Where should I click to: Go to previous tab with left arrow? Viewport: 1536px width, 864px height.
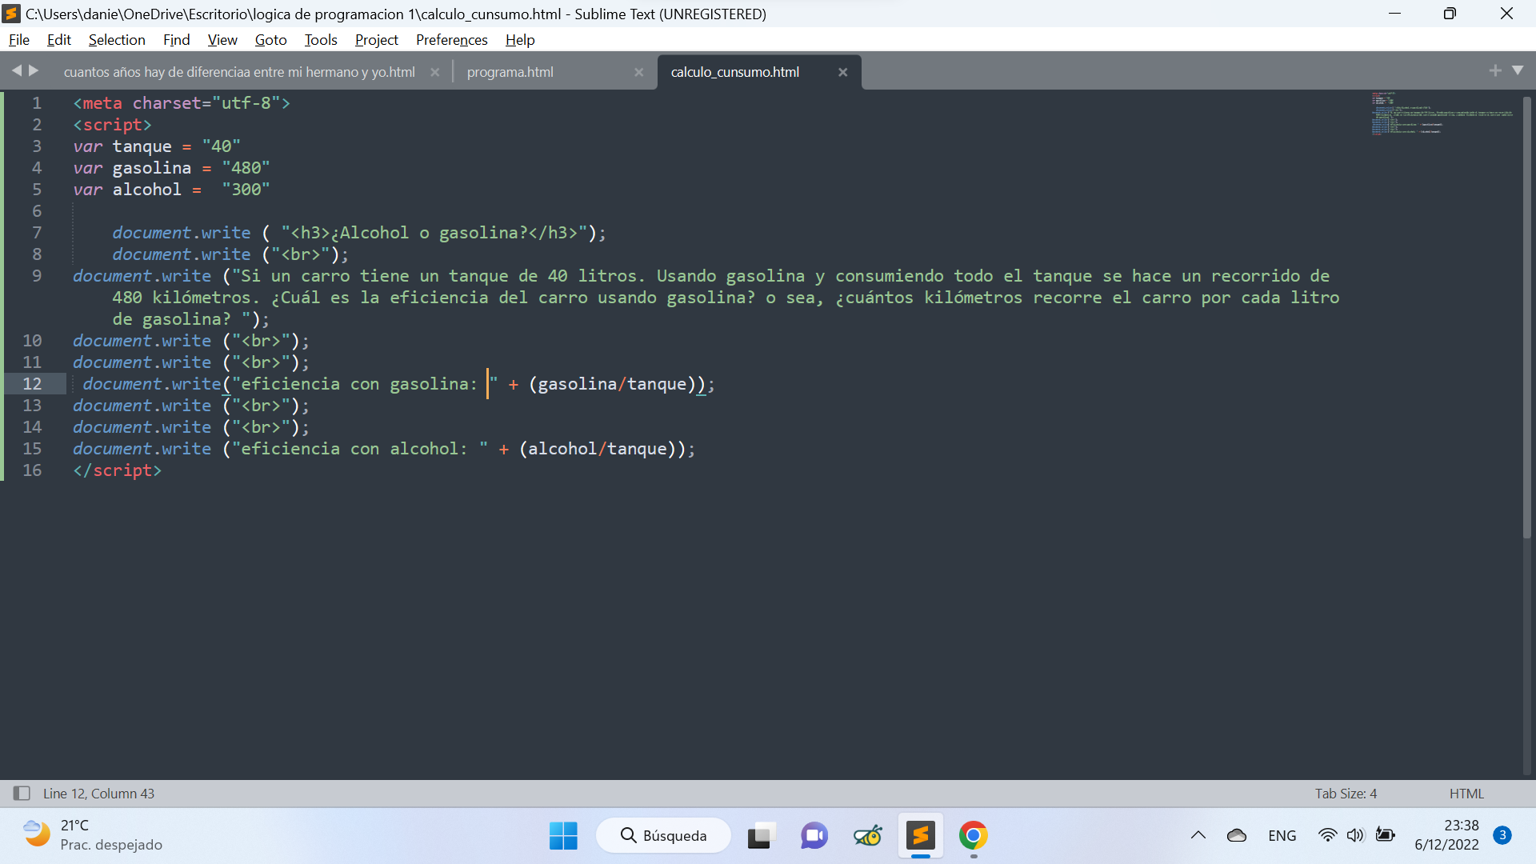pos(16,71)
